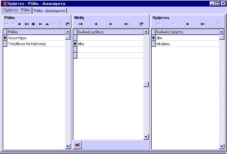
Task: Click the edit triangle in Ρόλοι toolbar
Action: (47, 24)
